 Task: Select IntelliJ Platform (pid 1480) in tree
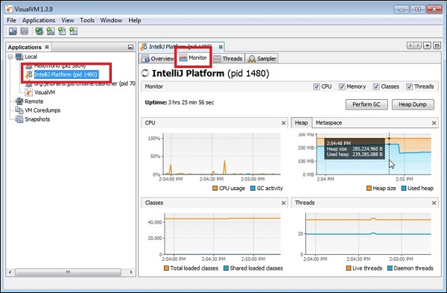click(66, 75)
